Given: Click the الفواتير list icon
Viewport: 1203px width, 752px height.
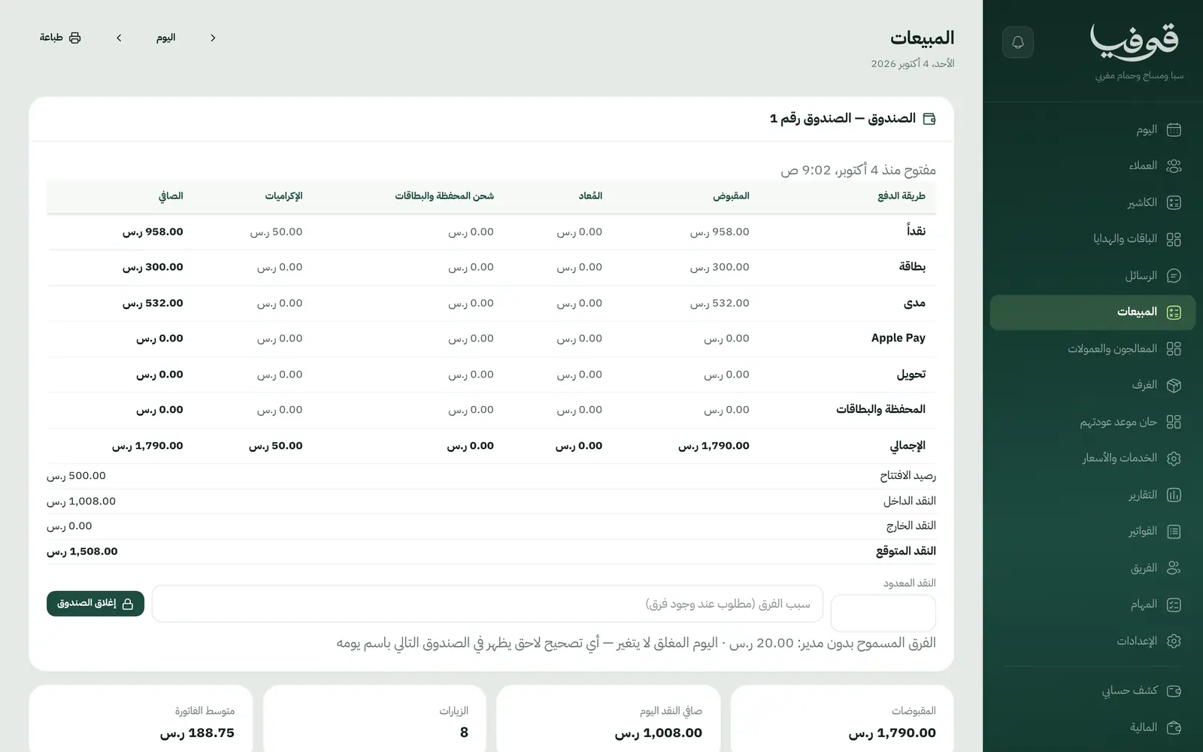Looking at the screenshot, I should pyautogui.click(x=1174, y=532).
